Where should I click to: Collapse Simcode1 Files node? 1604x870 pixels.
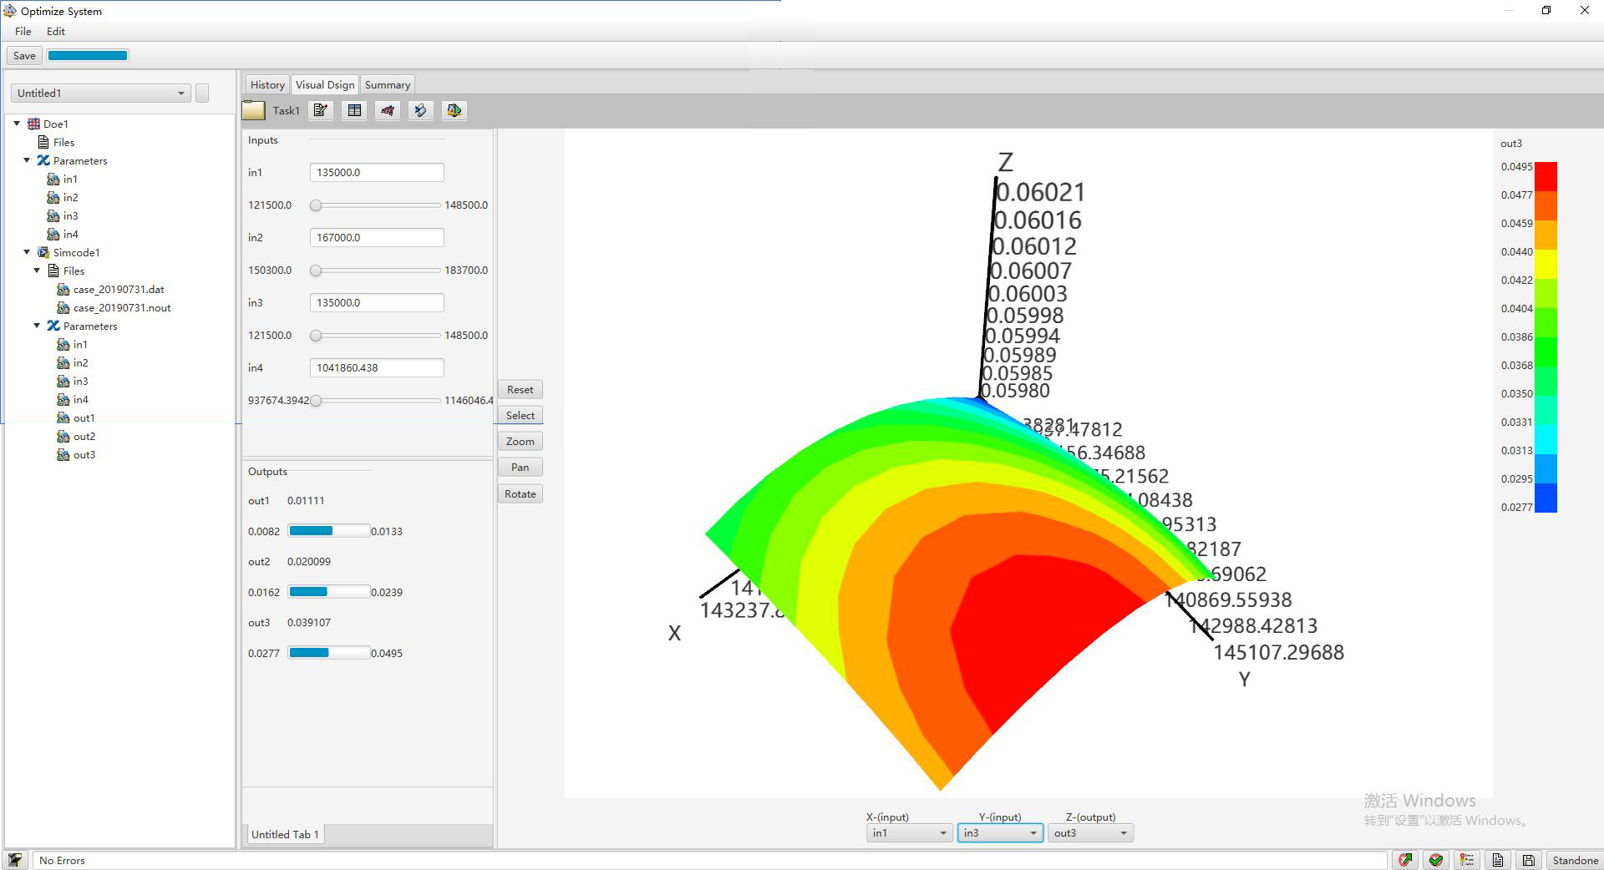pyautogui.click(x=37, y=270)
